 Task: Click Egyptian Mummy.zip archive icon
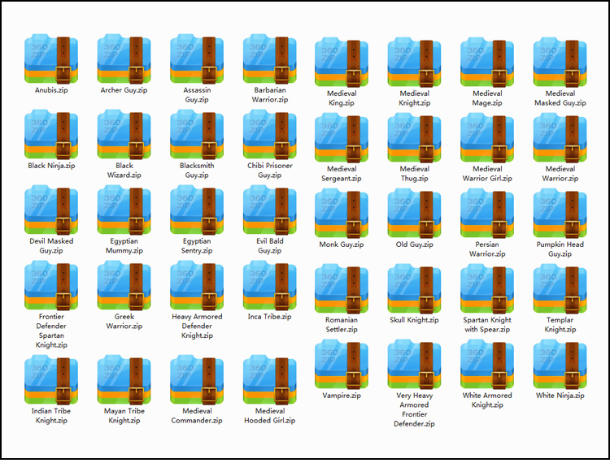(x=124, y=210)
